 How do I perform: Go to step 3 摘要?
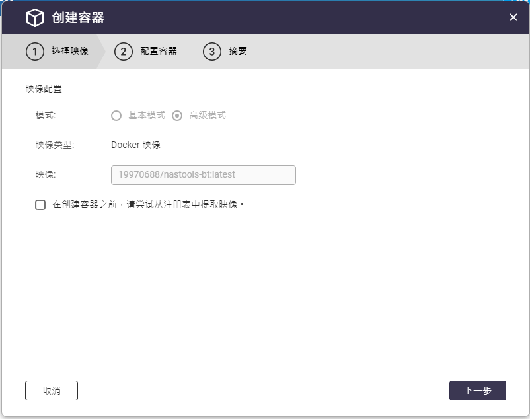(225, 52)
